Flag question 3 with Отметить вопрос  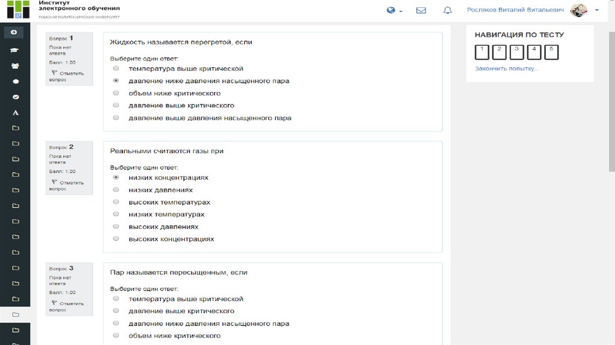(67, 306)
